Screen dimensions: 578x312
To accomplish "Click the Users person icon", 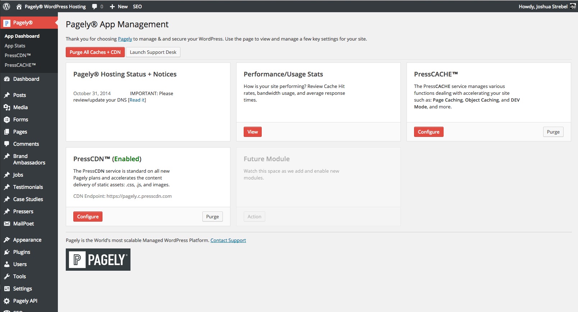I will point(7,264).
